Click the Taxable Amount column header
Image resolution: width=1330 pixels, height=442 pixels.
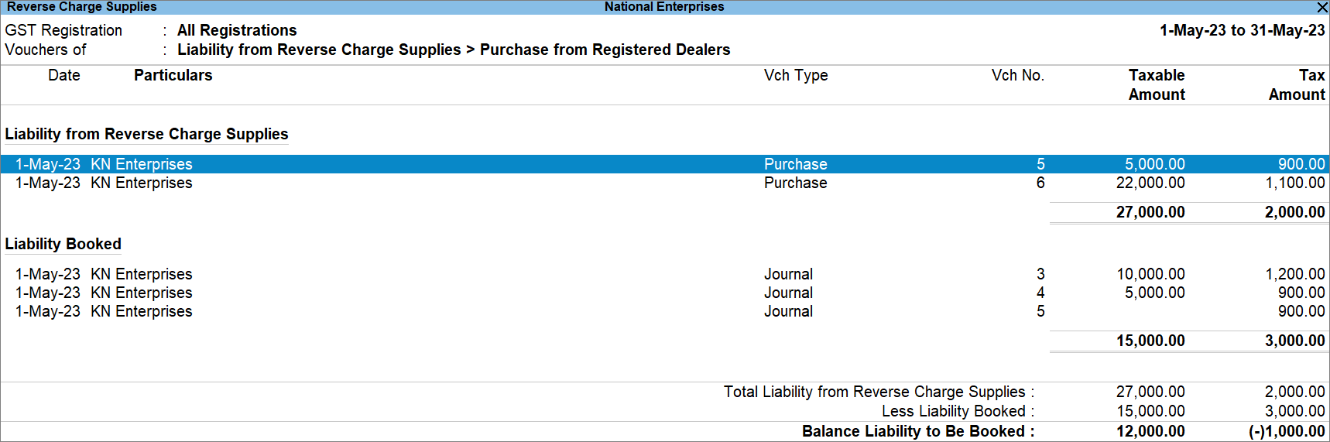tap(1156, 84)
